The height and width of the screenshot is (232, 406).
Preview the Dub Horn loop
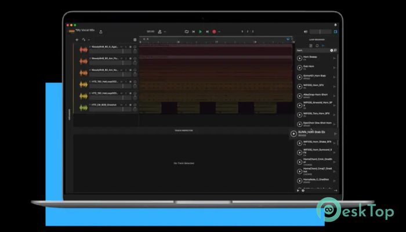(x=300, y=68)
